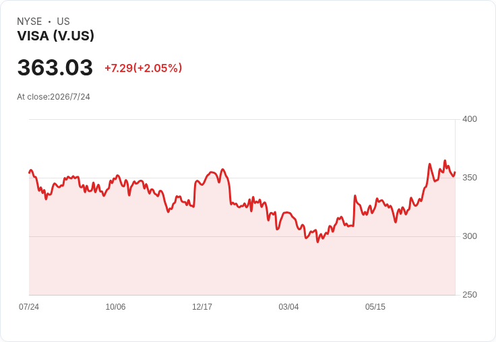Image resolution: width=496 pixels, height=342 pixels.
Task: Click the lowest trough of the price line
Action: pyautogui.click(x=317, y=242)
